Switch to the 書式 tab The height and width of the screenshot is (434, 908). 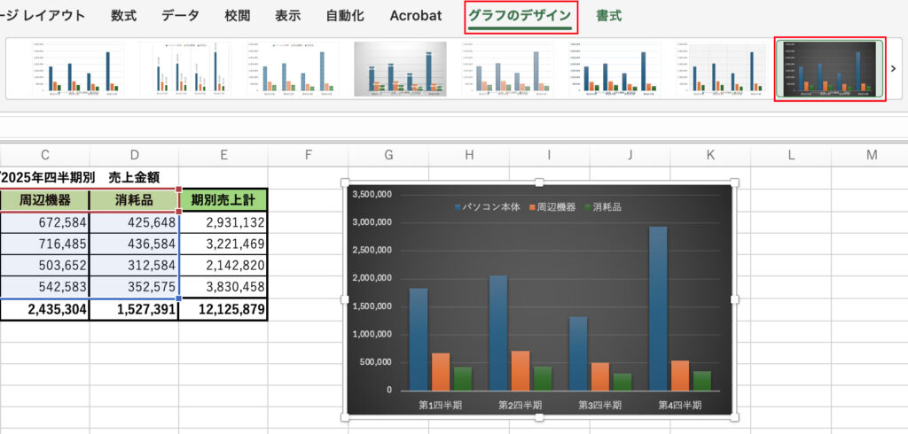point(608,16)
